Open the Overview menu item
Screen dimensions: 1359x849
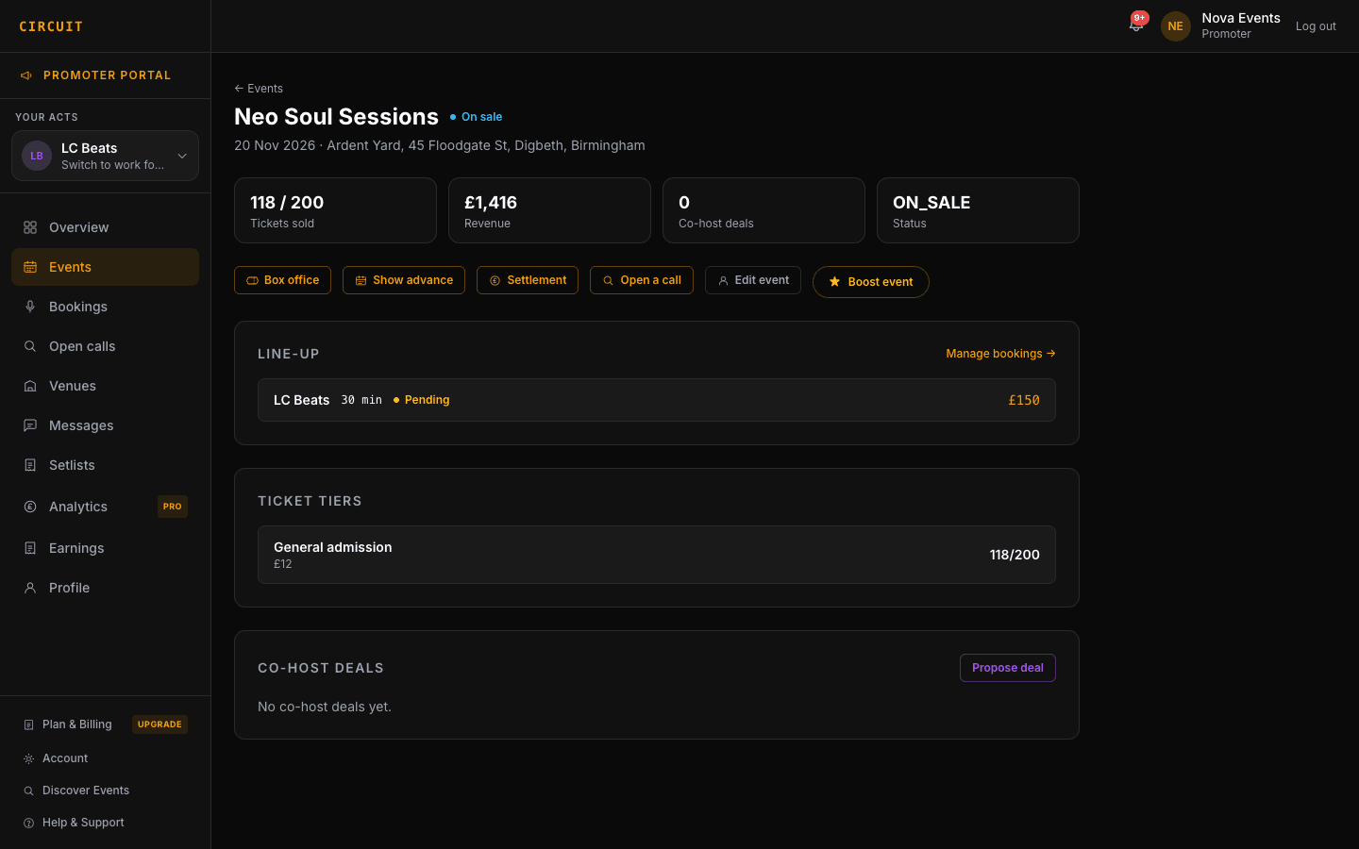(105, 227)
